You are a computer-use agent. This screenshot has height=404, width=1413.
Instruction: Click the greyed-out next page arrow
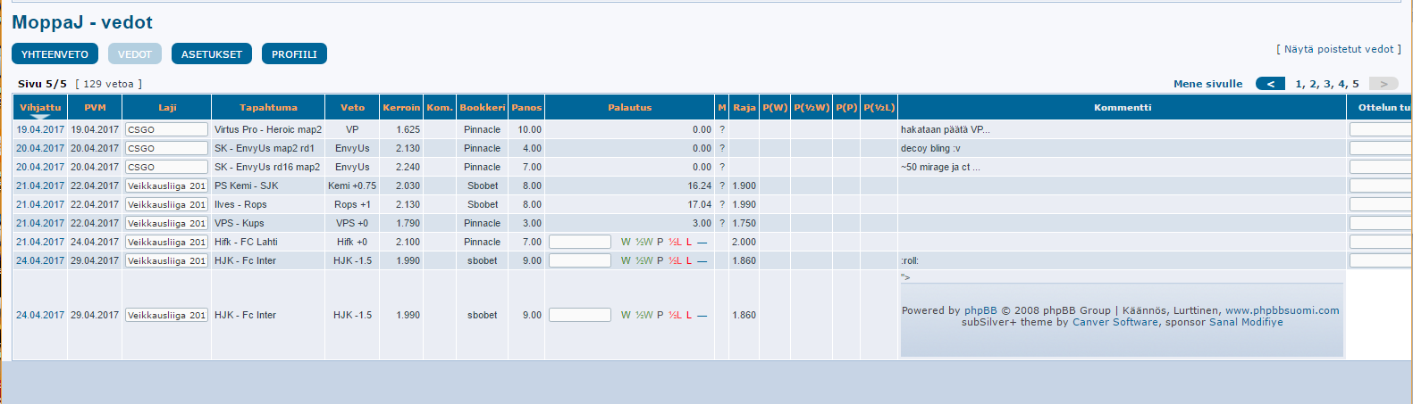1384,84
